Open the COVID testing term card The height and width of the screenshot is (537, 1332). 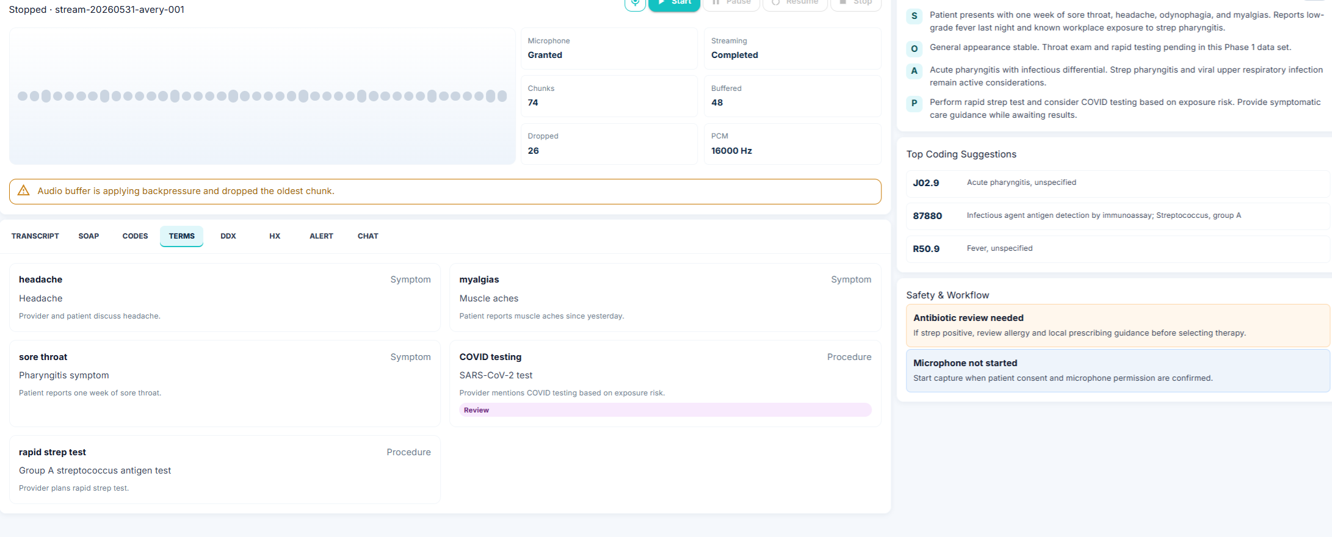(665, 383)
